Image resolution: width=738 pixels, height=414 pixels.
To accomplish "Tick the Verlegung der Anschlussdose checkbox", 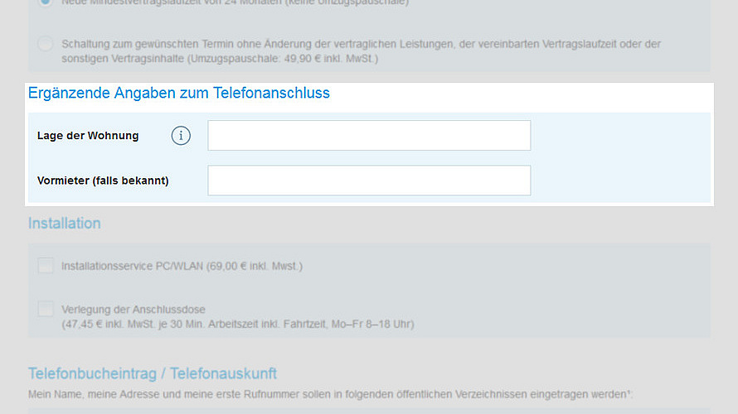I will tap(45, 309).
